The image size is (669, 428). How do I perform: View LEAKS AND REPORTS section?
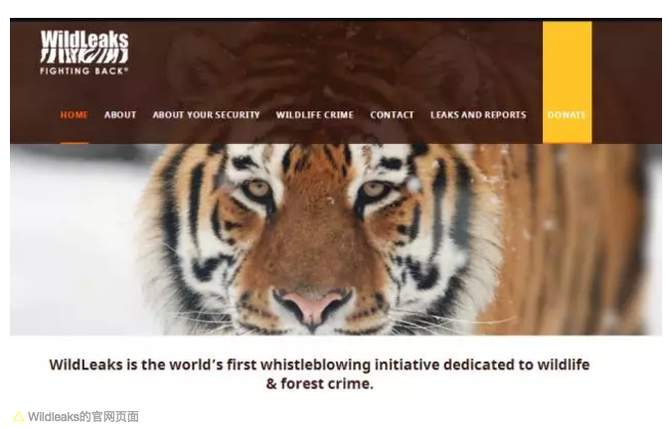point(478,114)
